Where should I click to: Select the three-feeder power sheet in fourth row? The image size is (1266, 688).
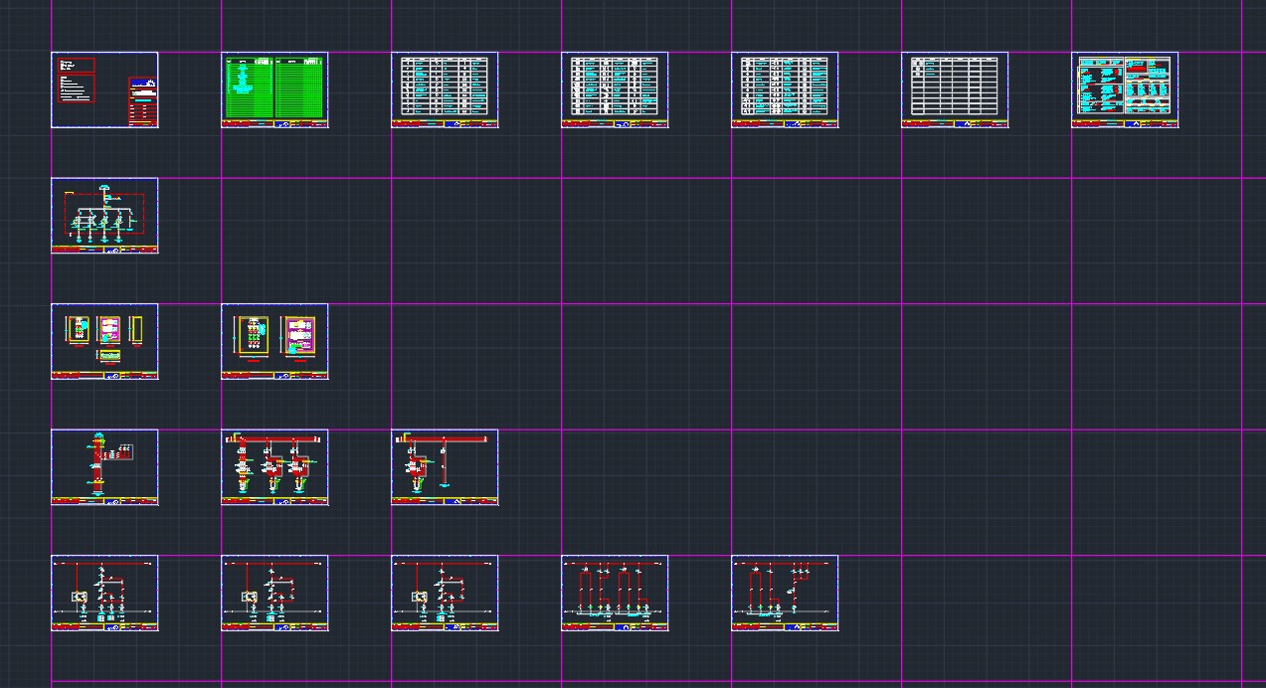(x=274, y=467)
